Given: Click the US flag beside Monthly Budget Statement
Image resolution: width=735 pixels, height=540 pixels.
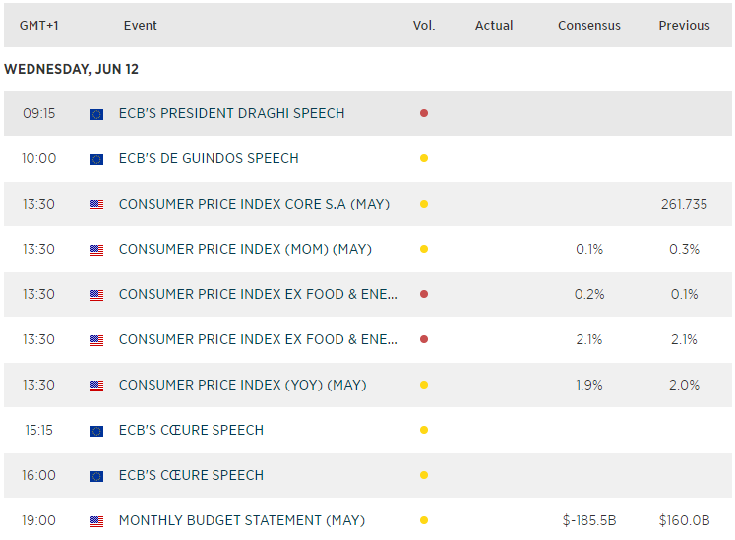Looking at the screenshot, I should point(95,521).
